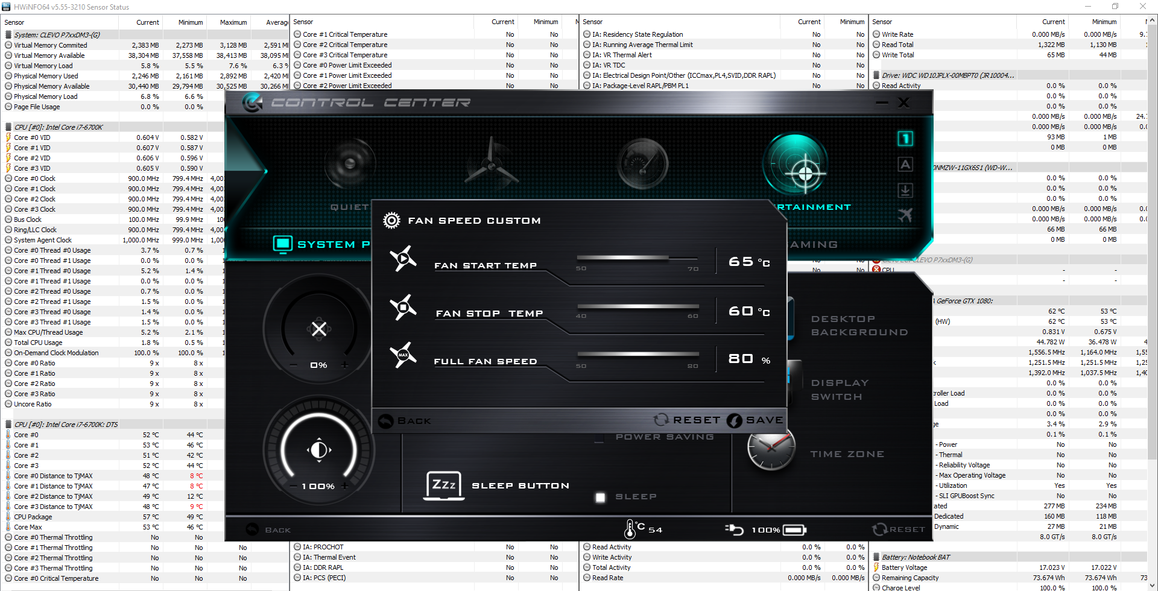Adjust the Fan Stop Temp slider
This screenshot has width=1158, height=591.
click(638, 306)
